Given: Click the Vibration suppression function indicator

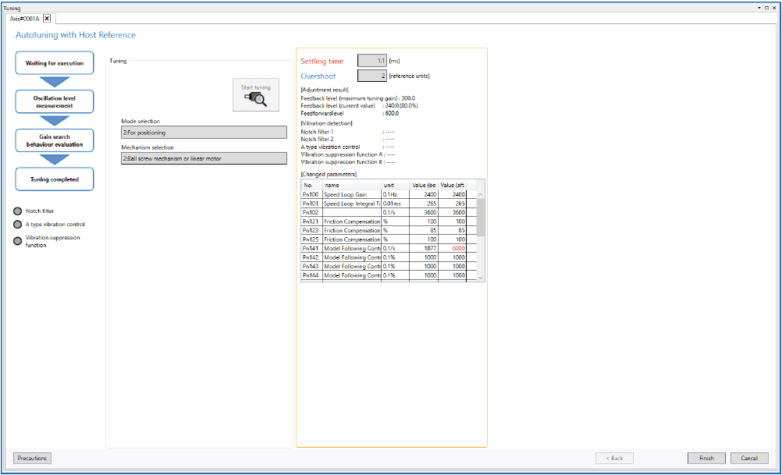Looking at the screenshot, I should [x=17, y=241].
